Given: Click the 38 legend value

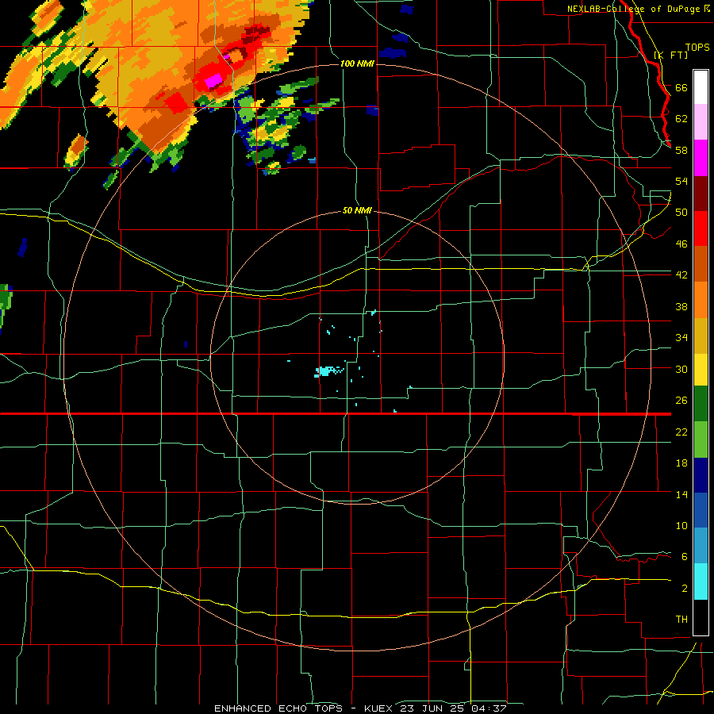Looking at the screenshot, I should [x=681, y=306].
